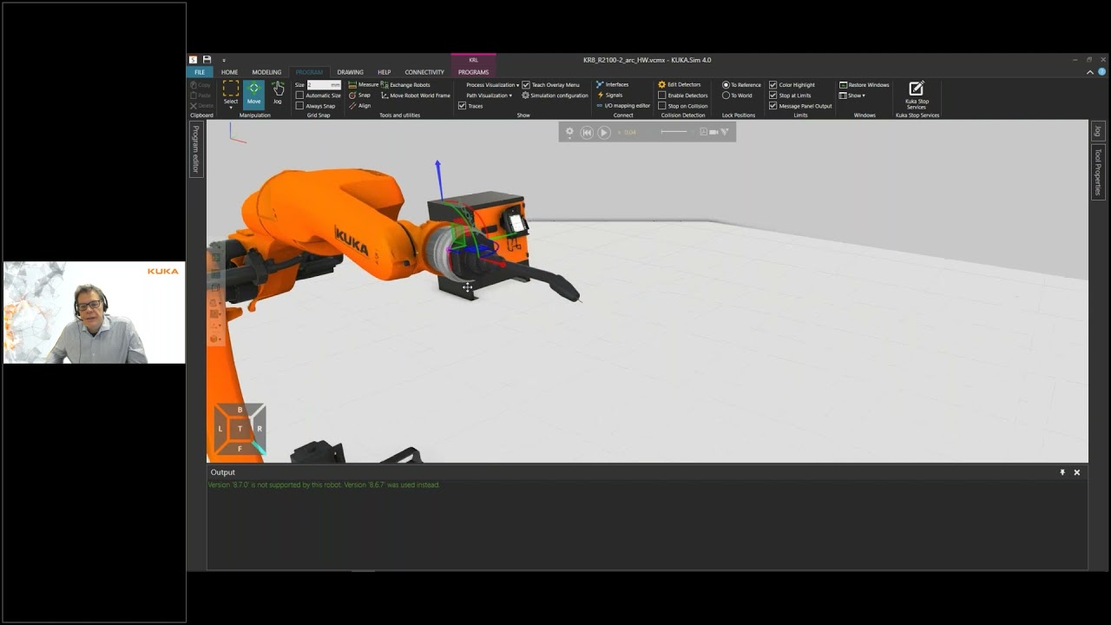Image resolution: width=1111 pixels, height=625 pixels.
Task: Expand the Path Visualization dropdown
Action: pos(489,95)
